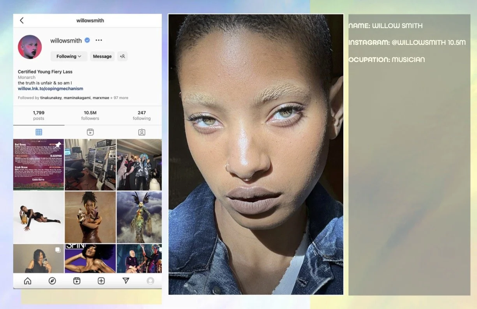Open the mirror selfie carousel post
This screenshot has width=477, height=309.
(x=39, y=258)
